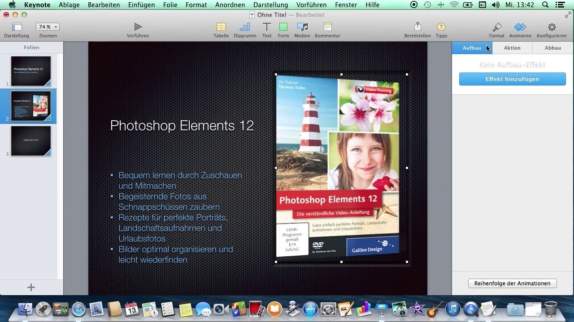Open the Format menu in menu bar
Image resolution: width=574 pixels, height=322 pixels.
point(196,5)
